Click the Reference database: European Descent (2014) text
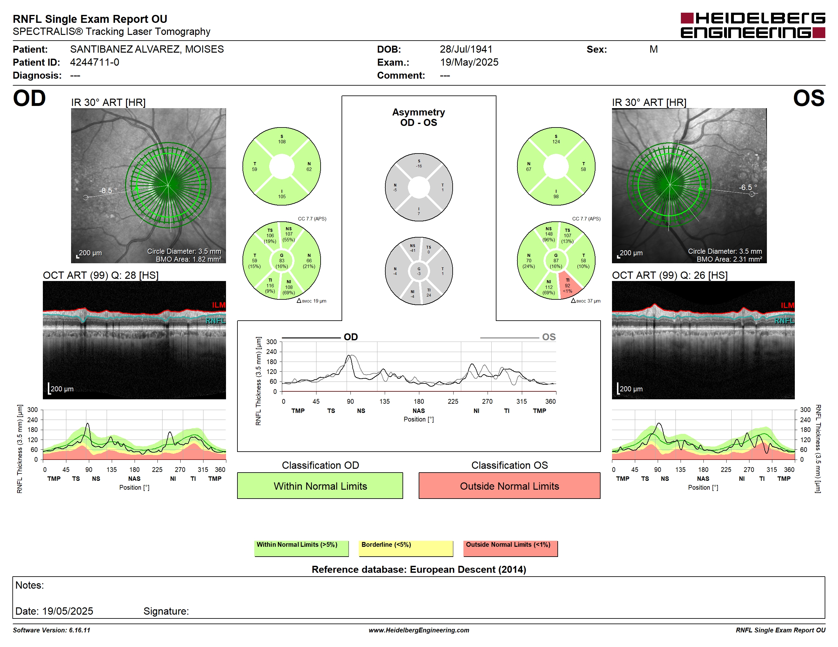The width and height of the screenshot is (838, 647). [419, 570]
